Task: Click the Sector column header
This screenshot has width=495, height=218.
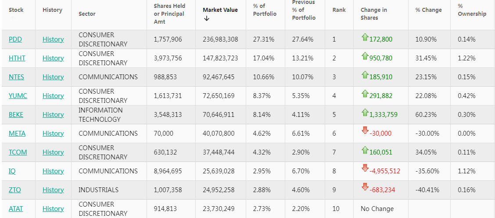Action: (x=87, y=14)
